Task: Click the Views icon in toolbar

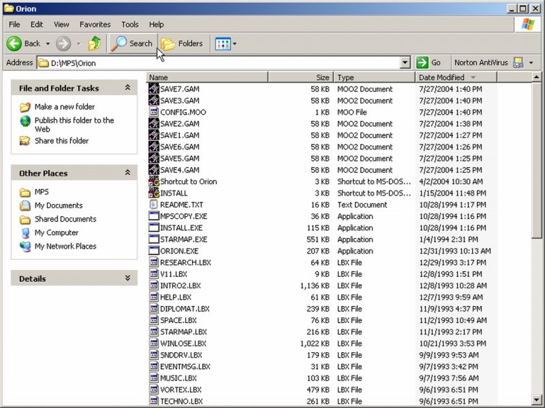Action: 223,44
